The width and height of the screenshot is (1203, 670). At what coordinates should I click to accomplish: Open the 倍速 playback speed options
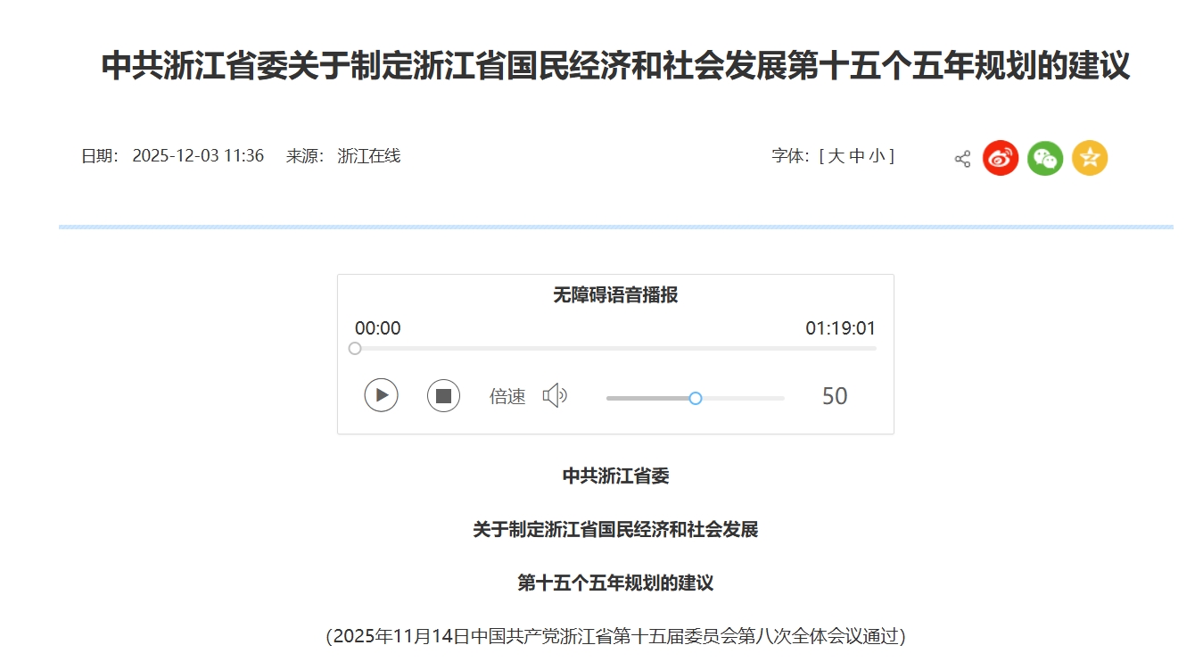click(x=507, y=396)
